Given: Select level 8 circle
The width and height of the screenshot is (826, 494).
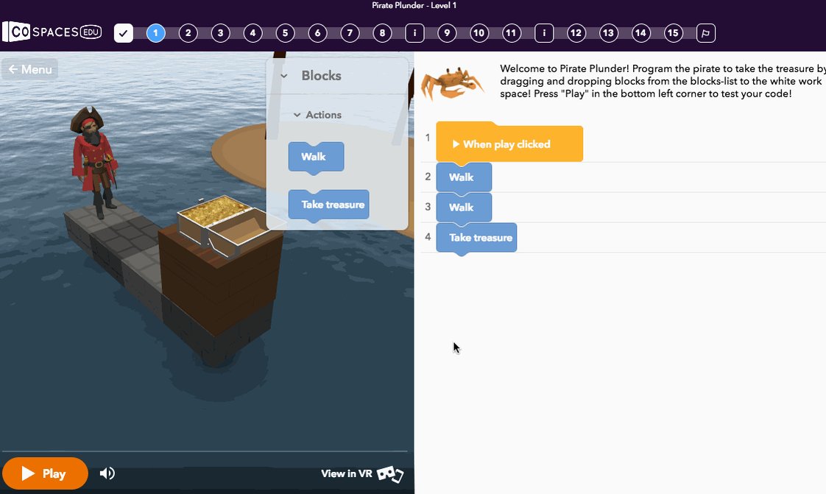Looking at the screenshot, I should click(382, 33).
